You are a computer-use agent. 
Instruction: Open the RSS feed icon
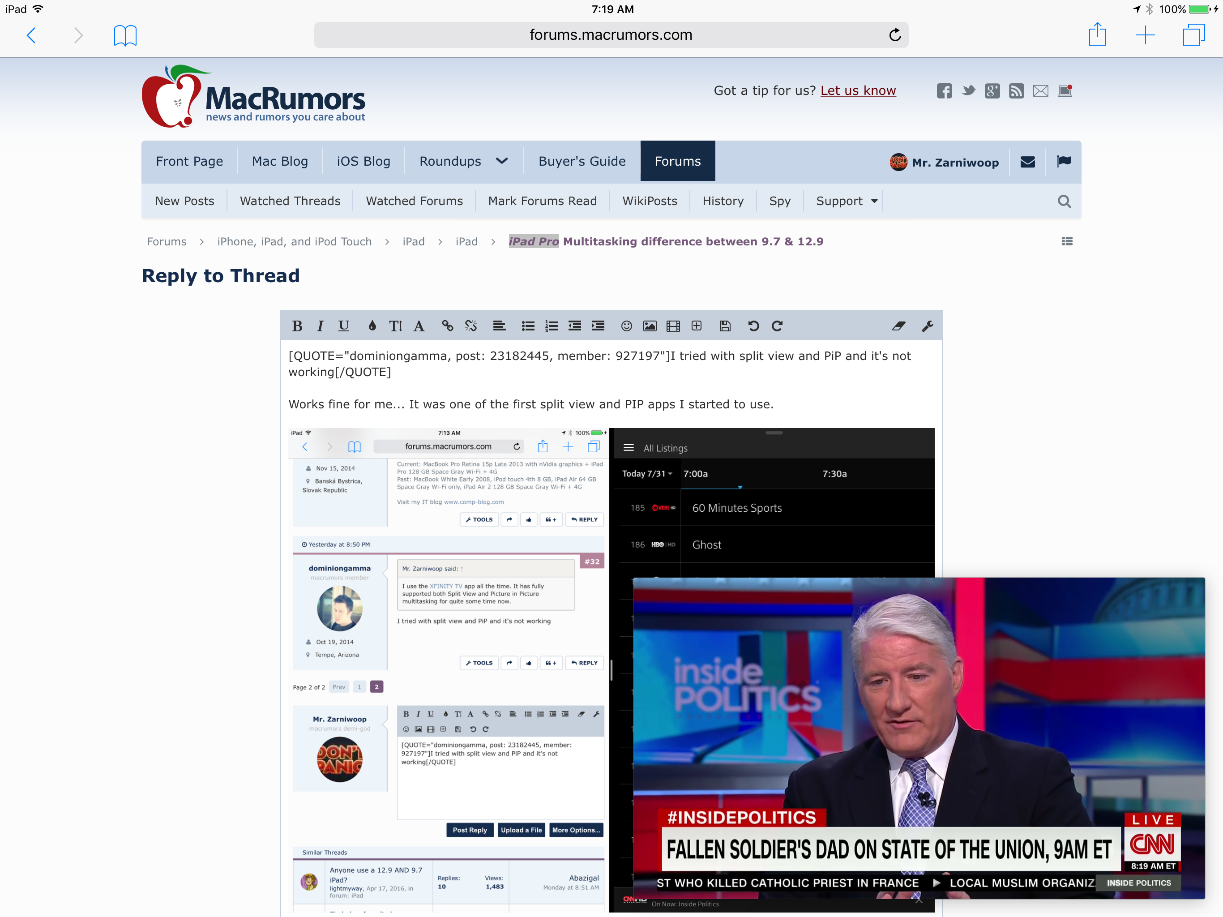coord(1016,91)
